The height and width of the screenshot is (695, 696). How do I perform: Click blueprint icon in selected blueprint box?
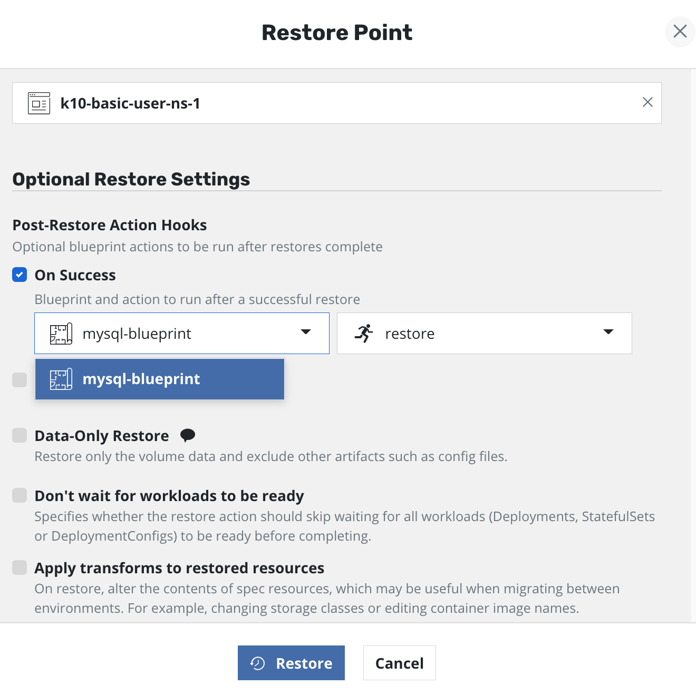click(x=61, y=334)
